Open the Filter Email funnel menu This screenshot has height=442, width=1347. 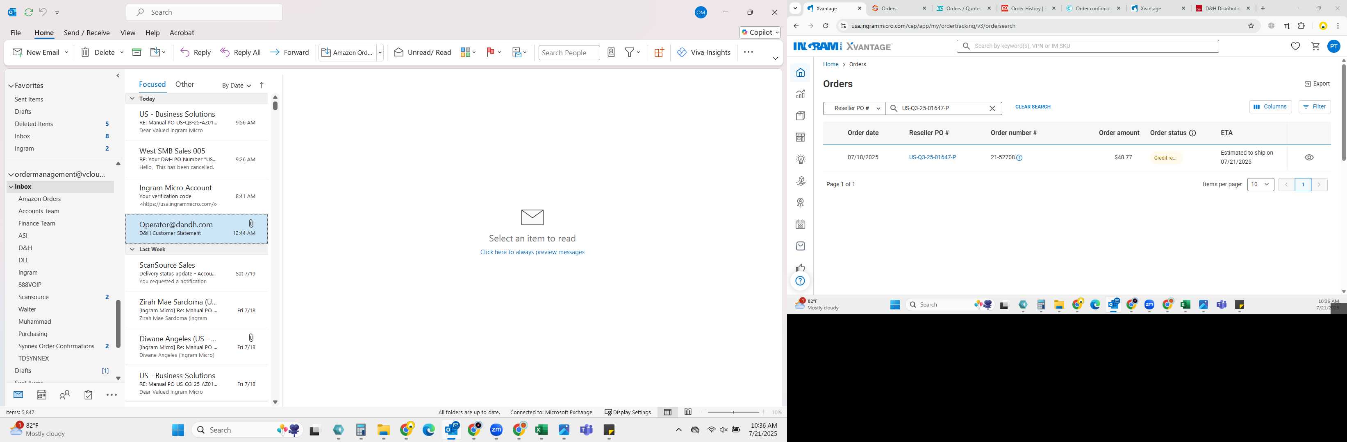633,52
